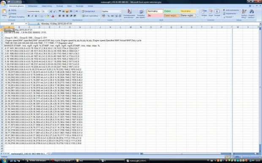Open the Ogólne number format dropdown
The image size is (262, 163).
(111, 11)
